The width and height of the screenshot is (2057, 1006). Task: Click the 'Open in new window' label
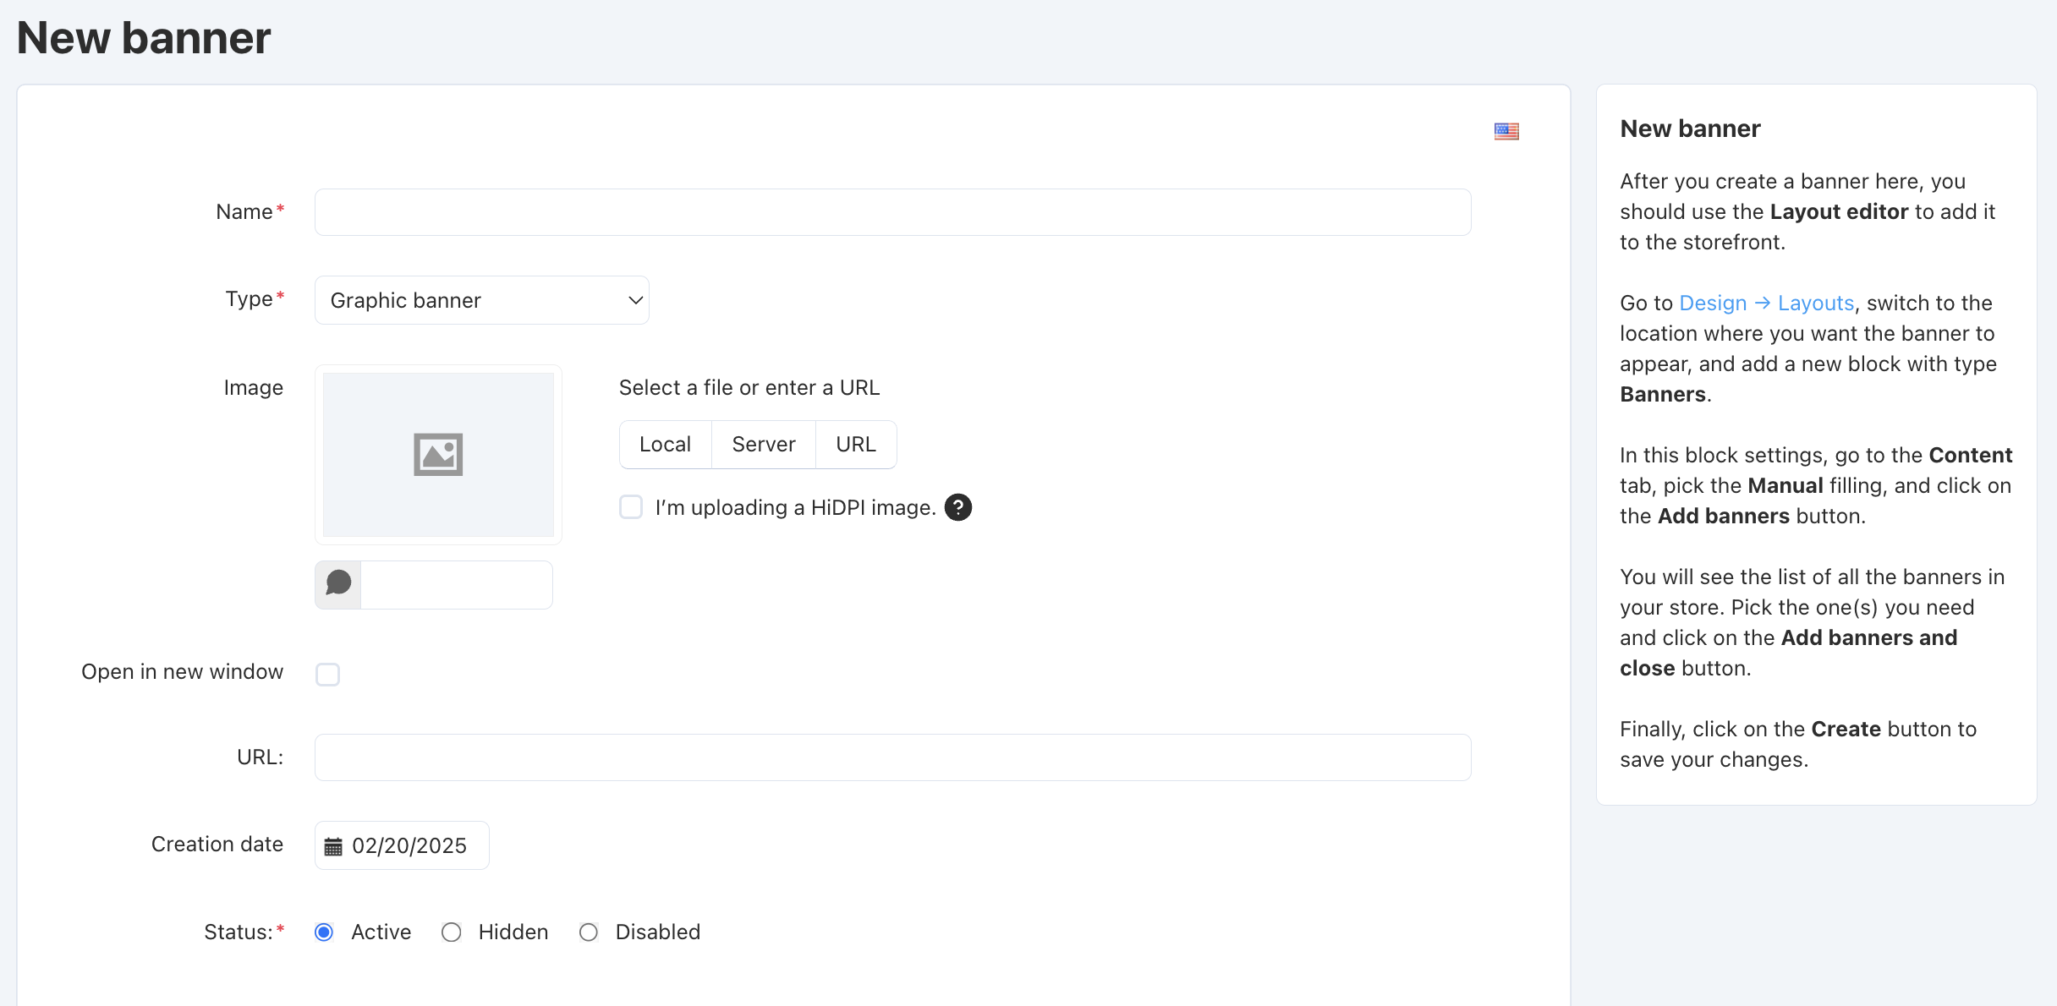point(182,671)
